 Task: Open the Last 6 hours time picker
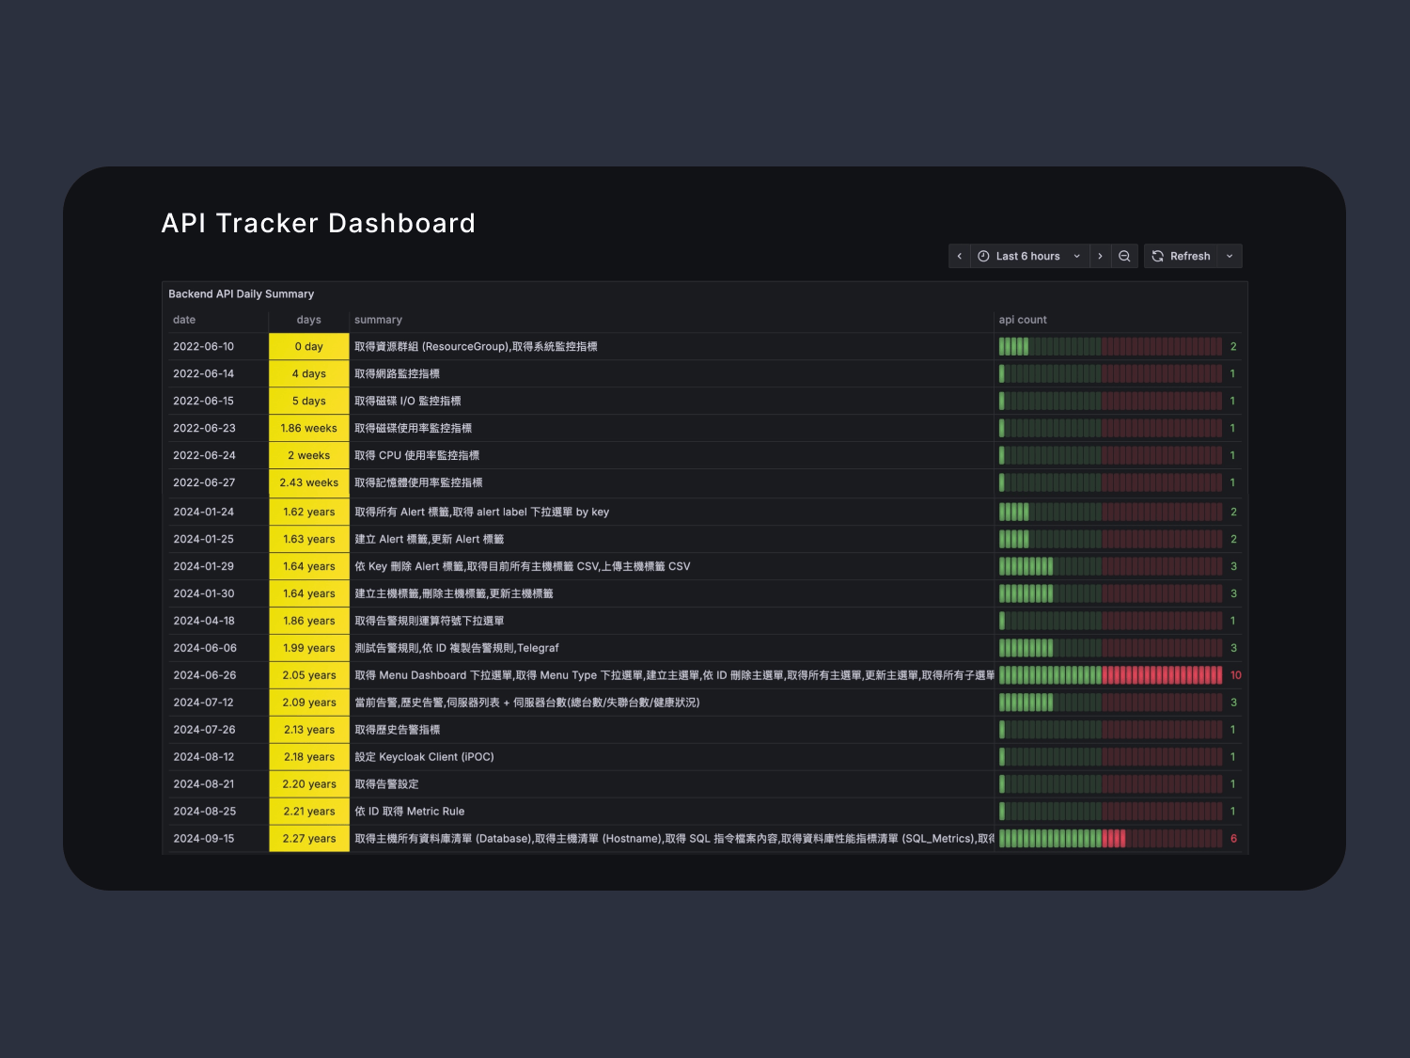1028,256
